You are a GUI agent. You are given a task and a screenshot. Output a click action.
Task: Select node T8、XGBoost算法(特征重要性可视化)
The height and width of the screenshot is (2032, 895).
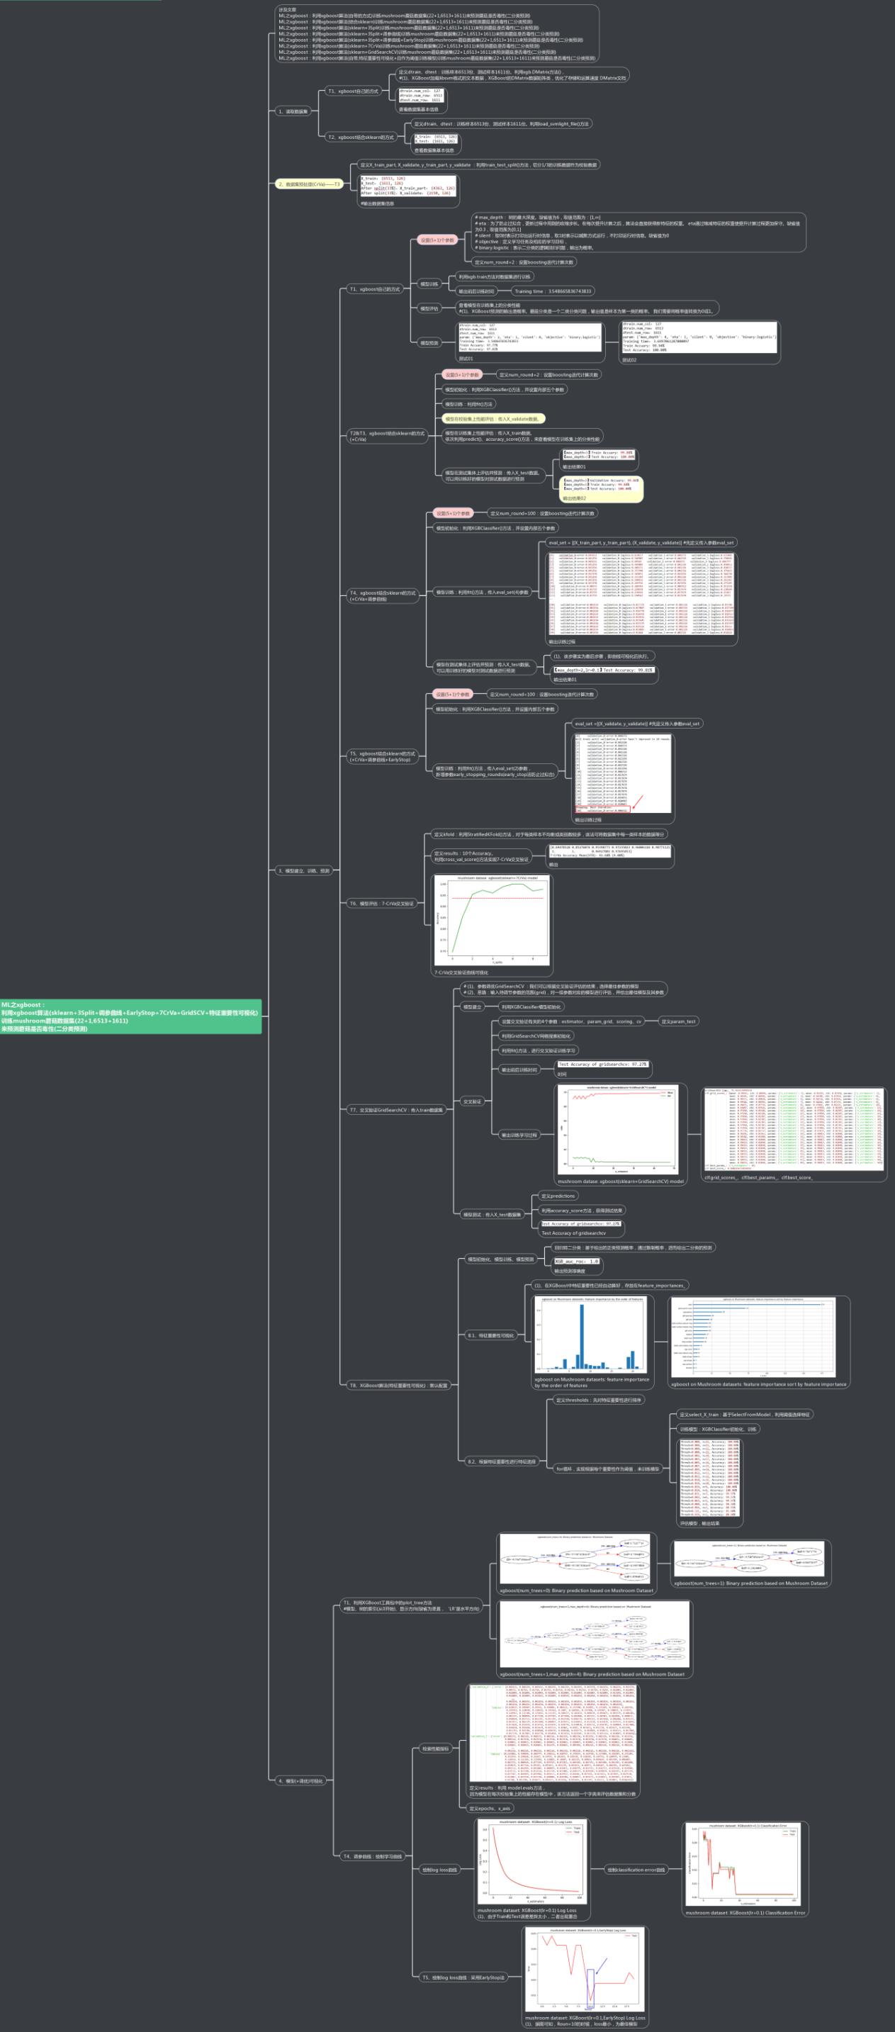pyautogui.click(x=399, y=1384)
